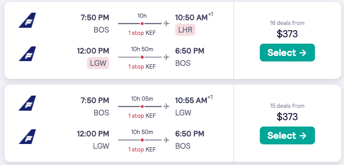Click the Icelandair logo beside the highlighted LGW badge
344x165 pixels.
[27, 54]
